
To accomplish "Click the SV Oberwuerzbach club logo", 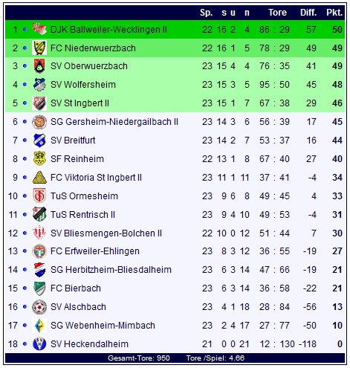I will (39, 66).
